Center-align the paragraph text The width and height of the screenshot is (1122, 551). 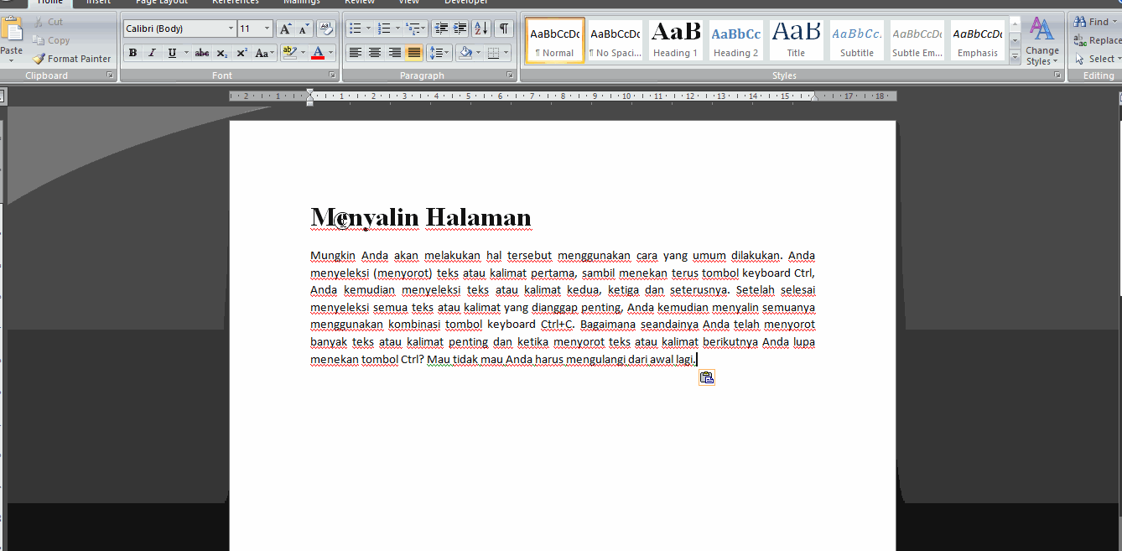[375, 54]
